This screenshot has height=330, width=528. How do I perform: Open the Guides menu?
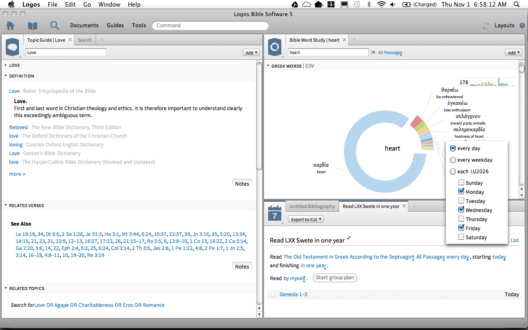[115, 26]
